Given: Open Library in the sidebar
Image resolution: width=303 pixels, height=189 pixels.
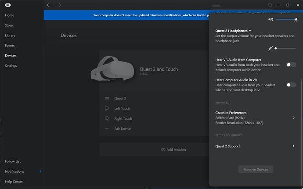Looking at the screenshot, I should click(x=10, y=36).
